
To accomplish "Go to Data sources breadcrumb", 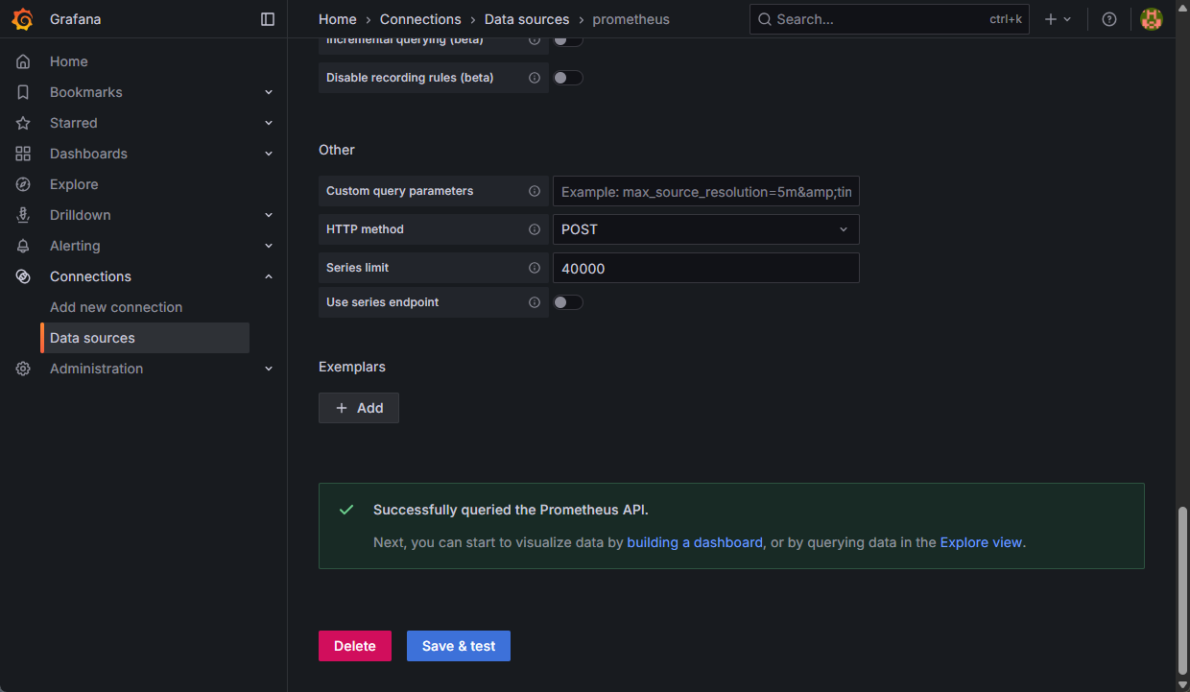I will pyautogui.click(x=527, y=19).
